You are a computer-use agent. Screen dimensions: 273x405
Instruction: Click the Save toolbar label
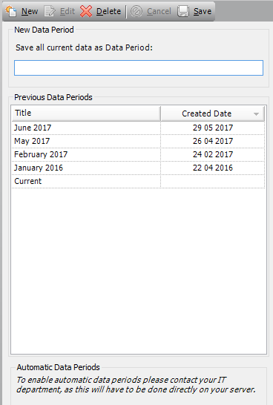pos(203,11)
